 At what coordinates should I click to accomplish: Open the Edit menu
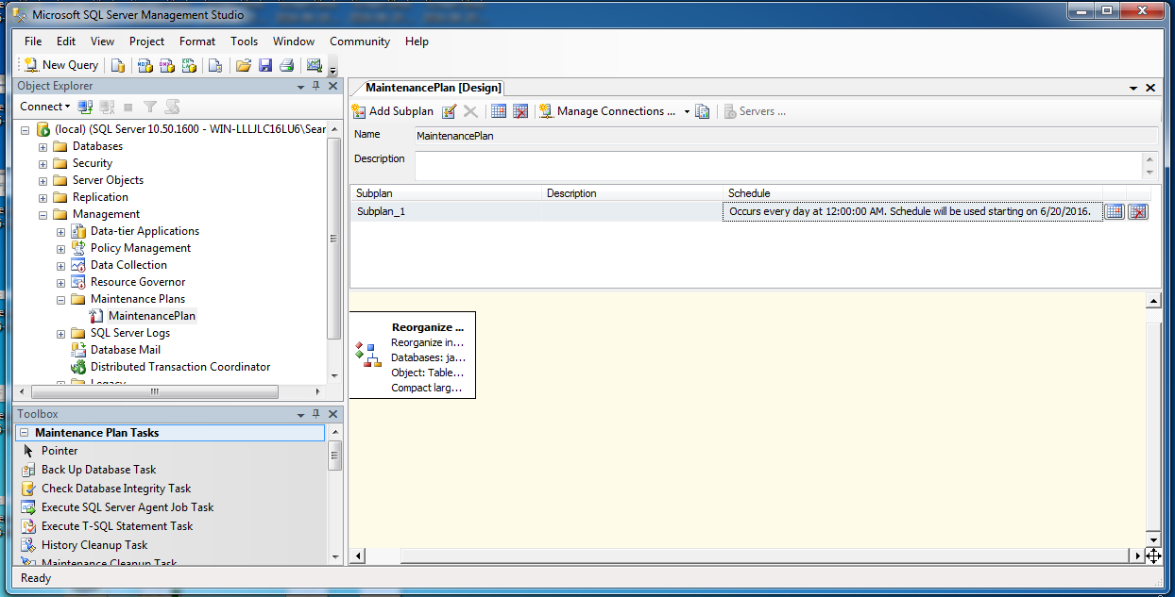click(66, 41)
